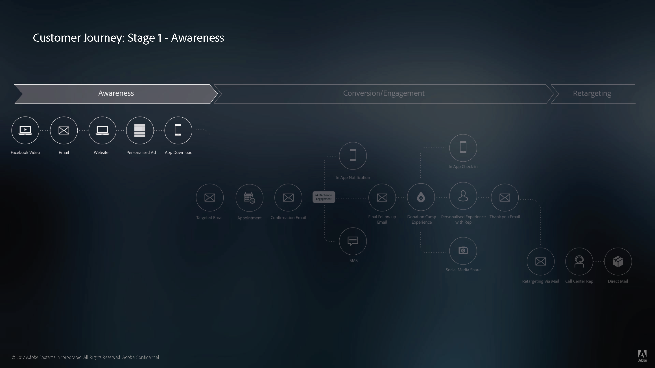Select the Donation Camp Experience droplet icon
Screen dimensions: 655x368
point(421,197)
